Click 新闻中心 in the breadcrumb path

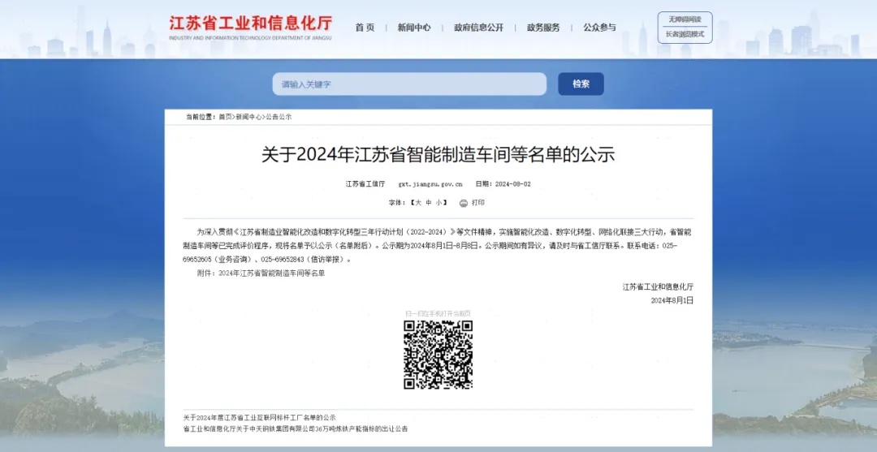click(x=248, y=117)
